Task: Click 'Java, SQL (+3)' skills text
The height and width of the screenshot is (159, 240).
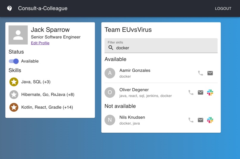Action: (x=36, y=82)
